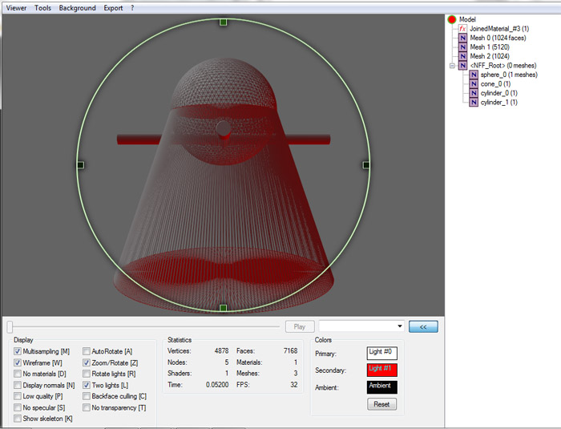The image size is (561, 429).
Task: Enable No materials [D] option
Action: pyautogui.click(x=17, y=374)
